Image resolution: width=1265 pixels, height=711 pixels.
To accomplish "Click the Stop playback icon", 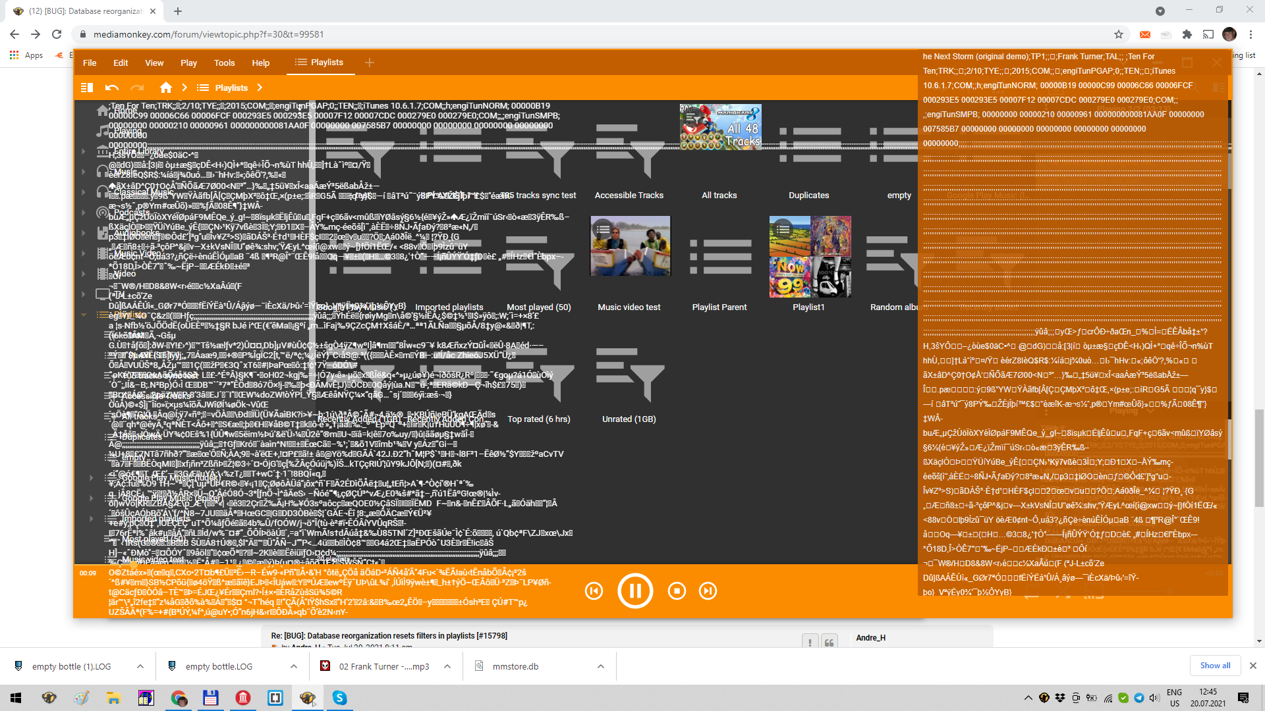I will (x=677, y=591).
